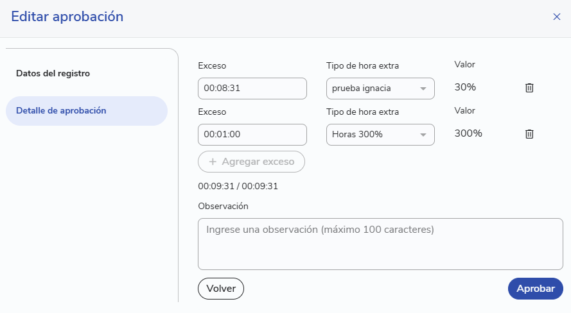The width and height of the screenshot is (571, 313).
Task: Expand the first Tipo de hora extra selector
Action: [x=380, y=89]
